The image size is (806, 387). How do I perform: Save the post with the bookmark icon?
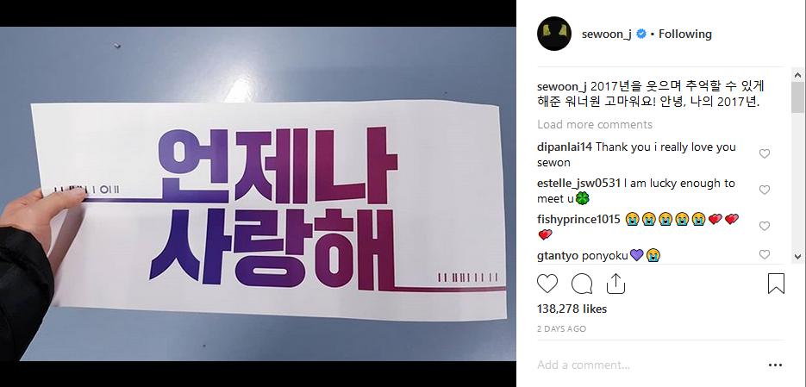[776, 284]
